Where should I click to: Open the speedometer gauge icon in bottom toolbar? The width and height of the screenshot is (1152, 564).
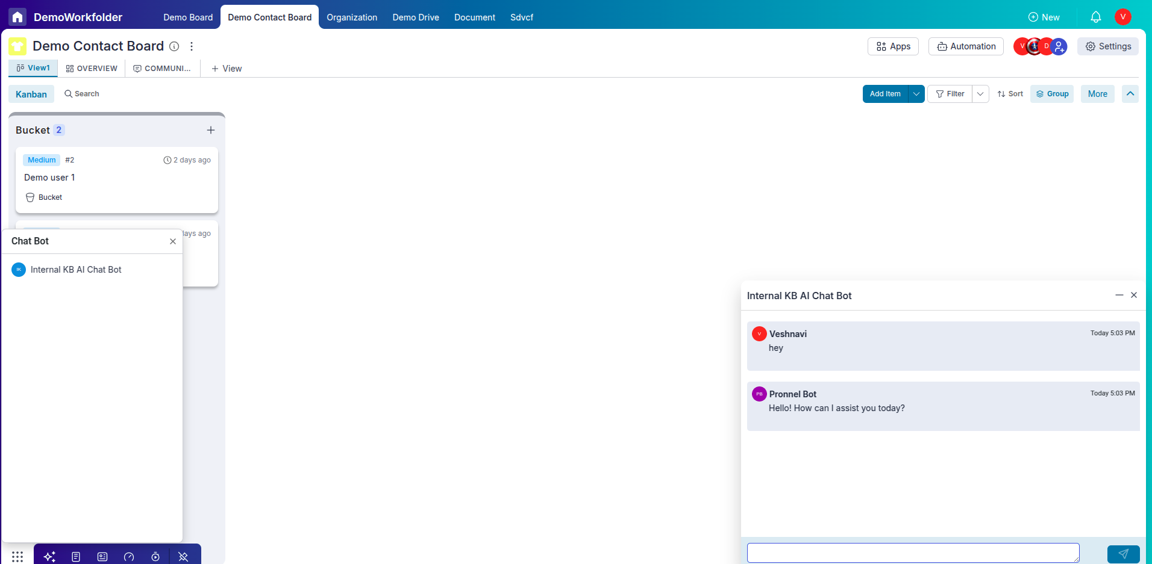pos(129,557)
